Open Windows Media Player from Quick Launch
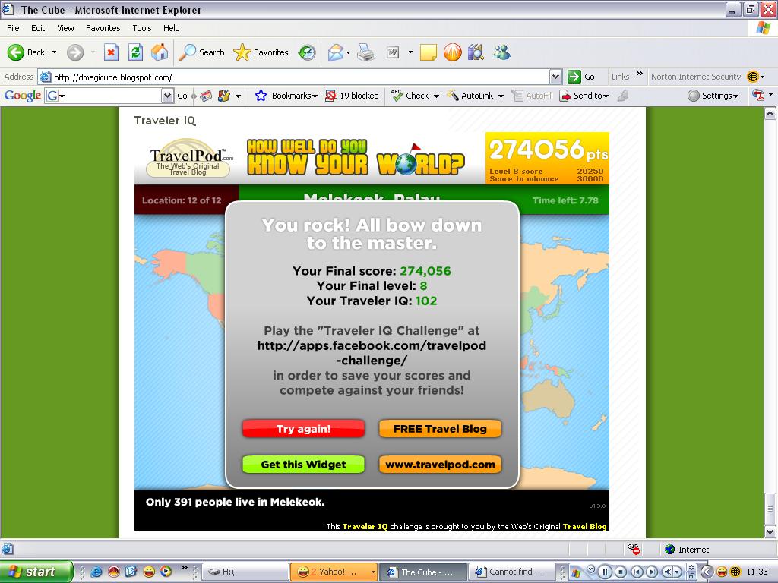 166,572
